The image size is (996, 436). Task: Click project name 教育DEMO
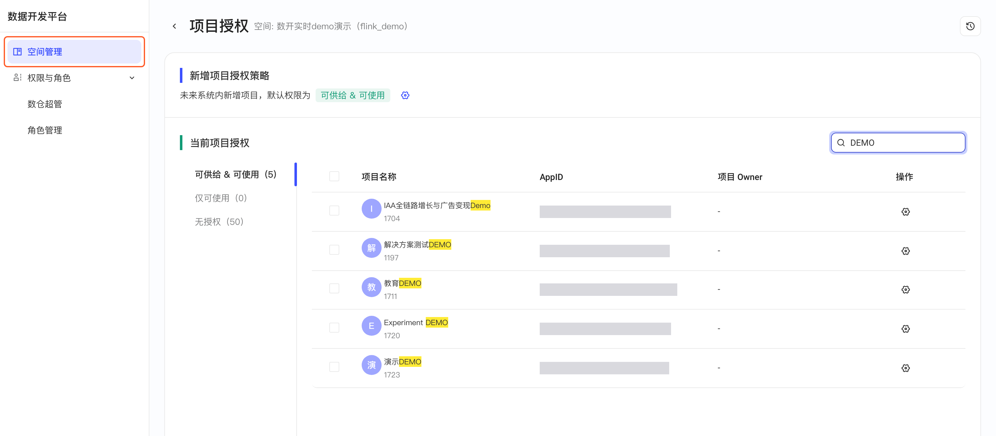402,283
